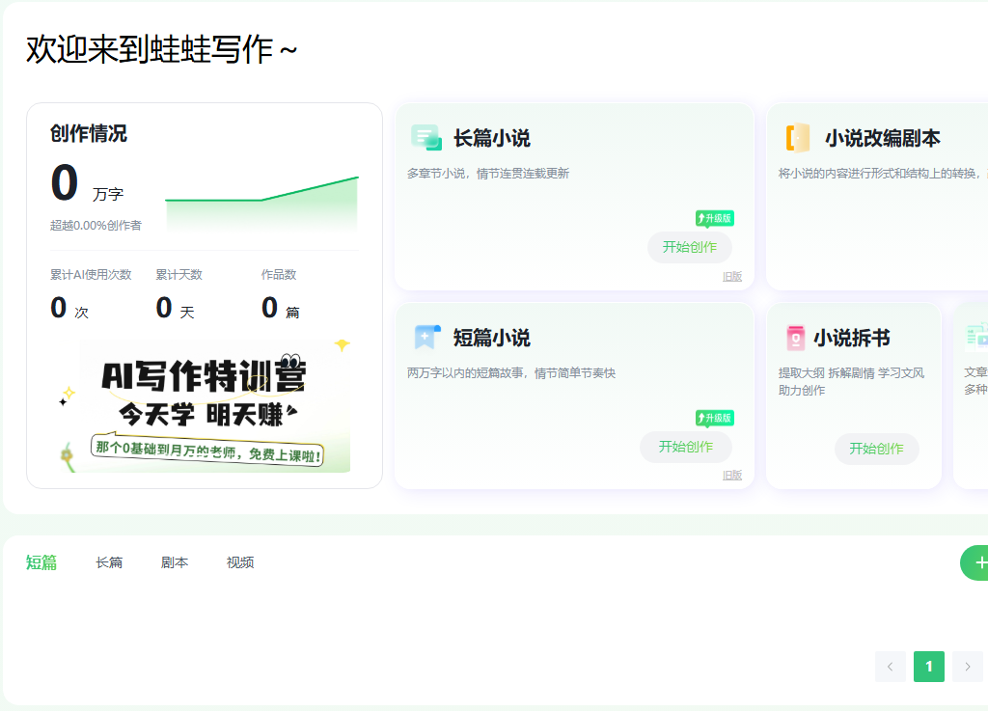Select page 1 in pagination
Screen dimensions: 988x711
pos(928,667)
